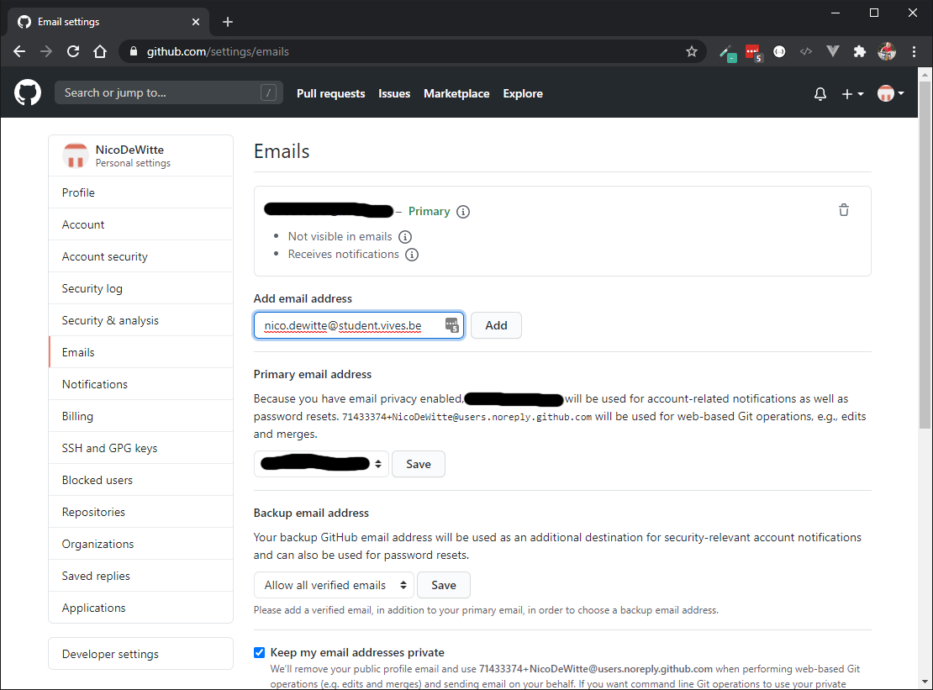
Task: Go to Account settings
Action: (141, 225)
